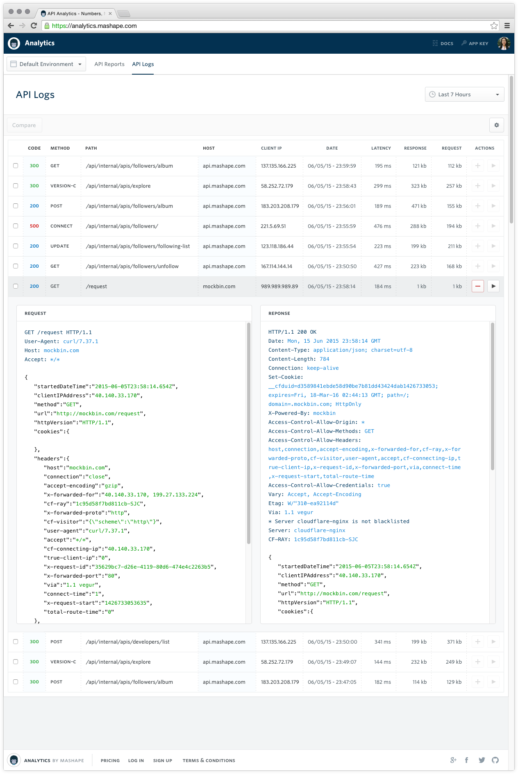Open the user profile avatar
Image resolution: width=518 pixels, height=774 pixels.
504,43
